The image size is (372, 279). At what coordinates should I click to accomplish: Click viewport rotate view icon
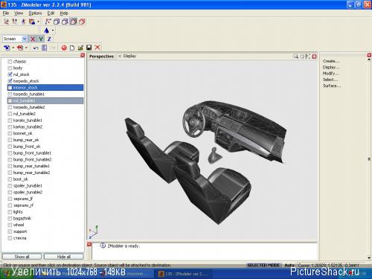(x=302, y=57)
